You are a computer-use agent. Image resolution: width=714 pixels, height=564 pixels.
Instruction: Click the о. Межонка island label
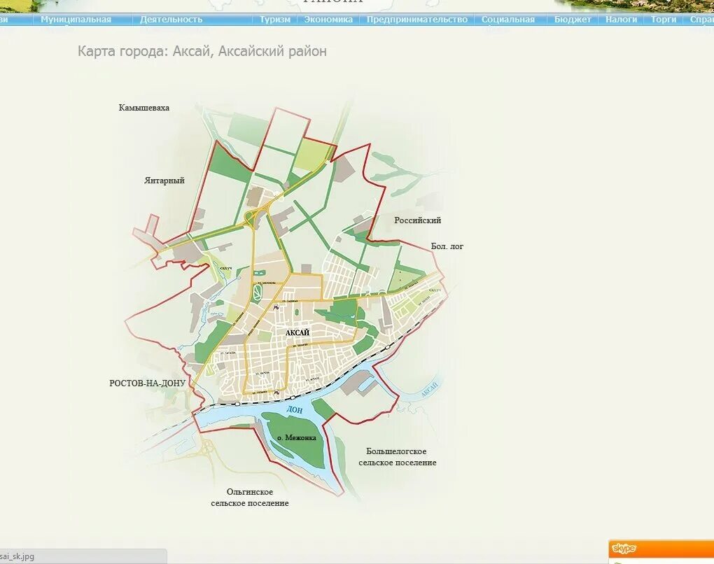point(296,438)
